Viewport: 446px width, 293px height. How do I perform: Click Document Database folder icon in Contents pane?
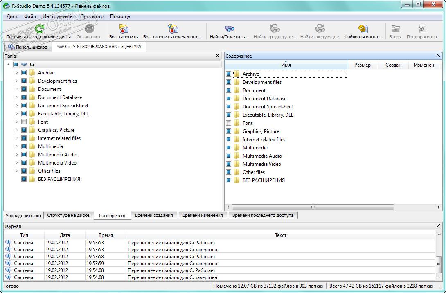coord(237,99)
